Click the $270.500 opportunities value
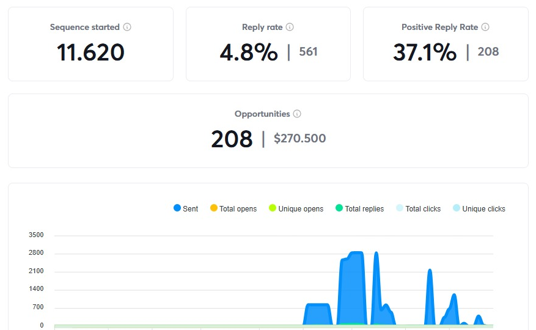Screen dimensions: 536x330 tap(300, 138)
